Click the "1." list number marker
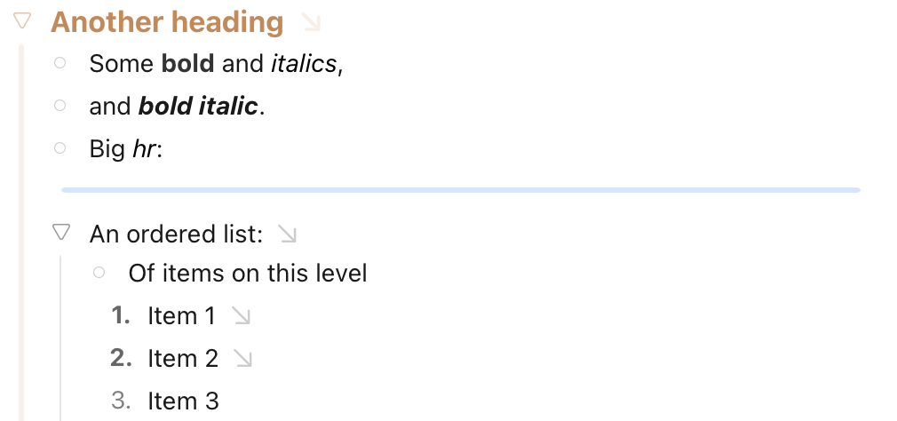Image resolution: width=897 pixels, height=421 pixels. pyautogui.click(x=121, y=315)
